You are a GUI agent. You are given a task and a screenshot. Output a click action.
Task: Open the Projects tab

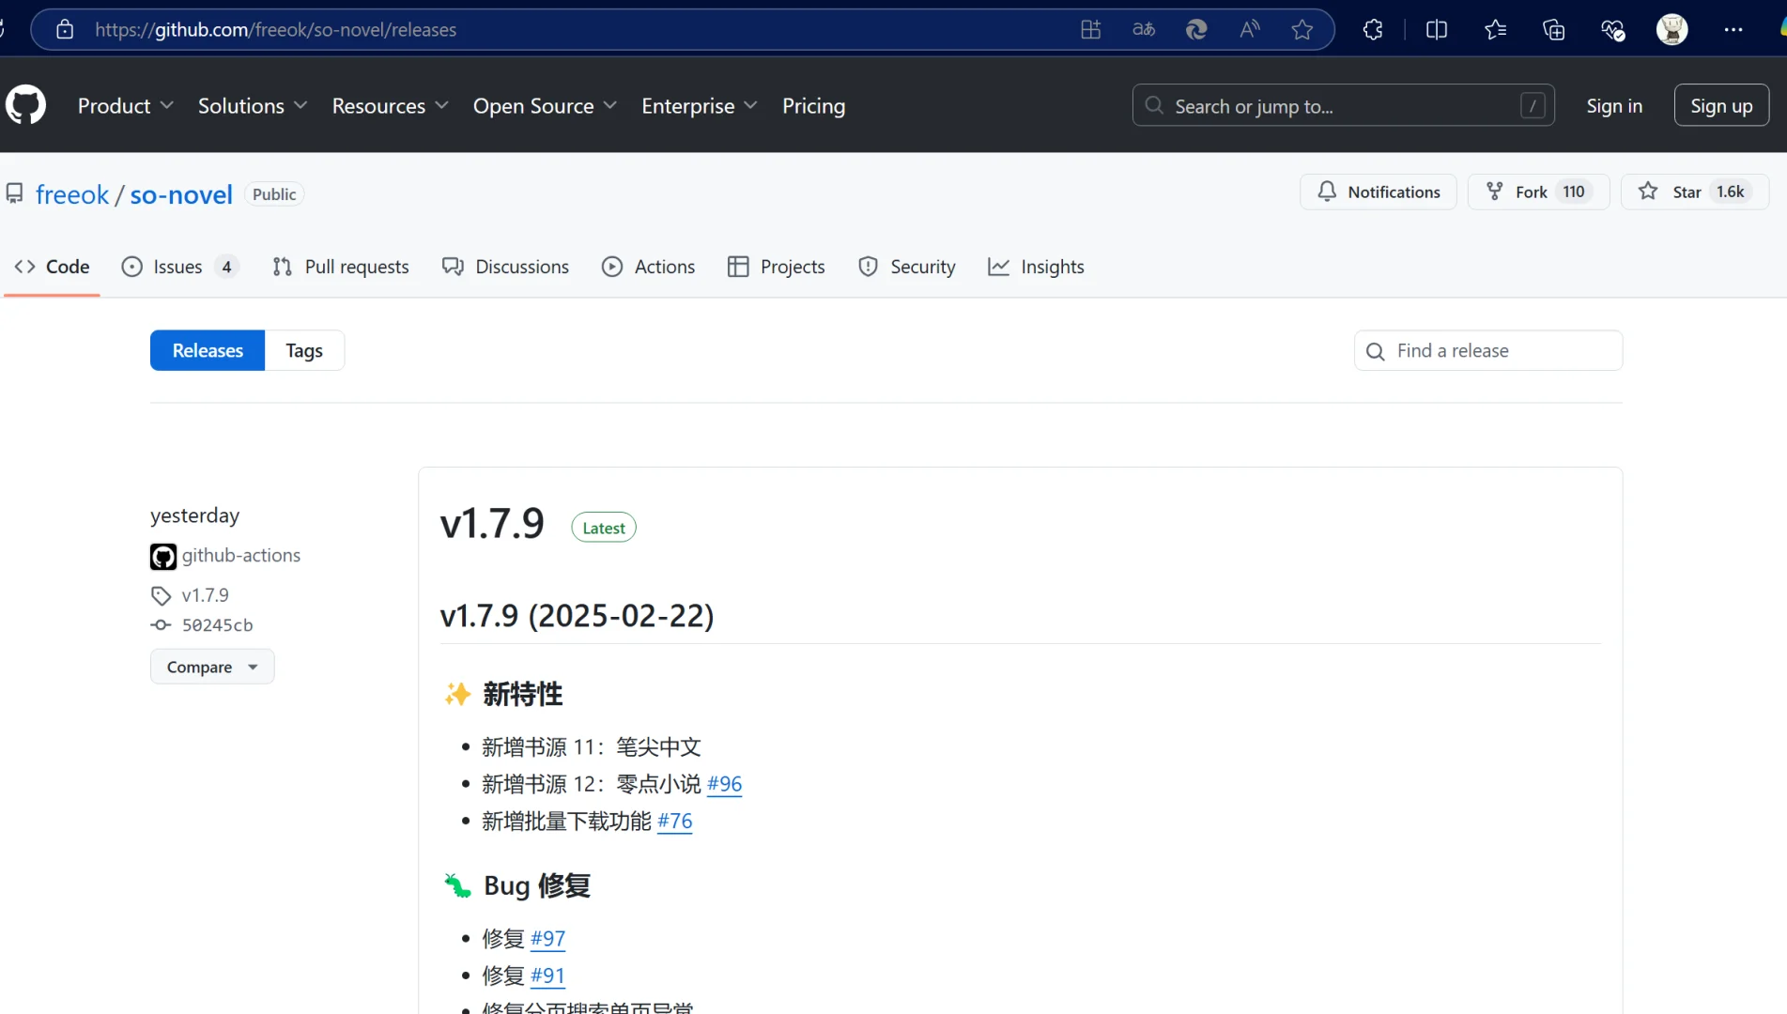point(776,267)
